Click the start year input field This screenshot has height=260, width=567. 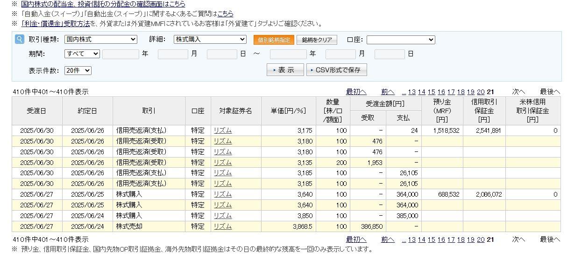click(x=120, y=54)
